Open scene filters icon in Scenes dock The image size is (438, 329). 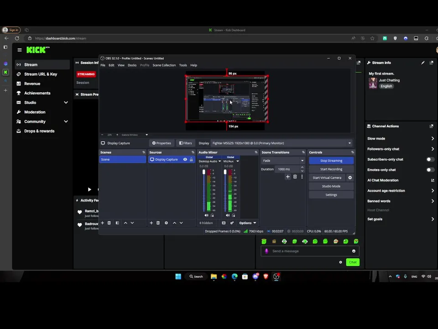click(117, 223)
